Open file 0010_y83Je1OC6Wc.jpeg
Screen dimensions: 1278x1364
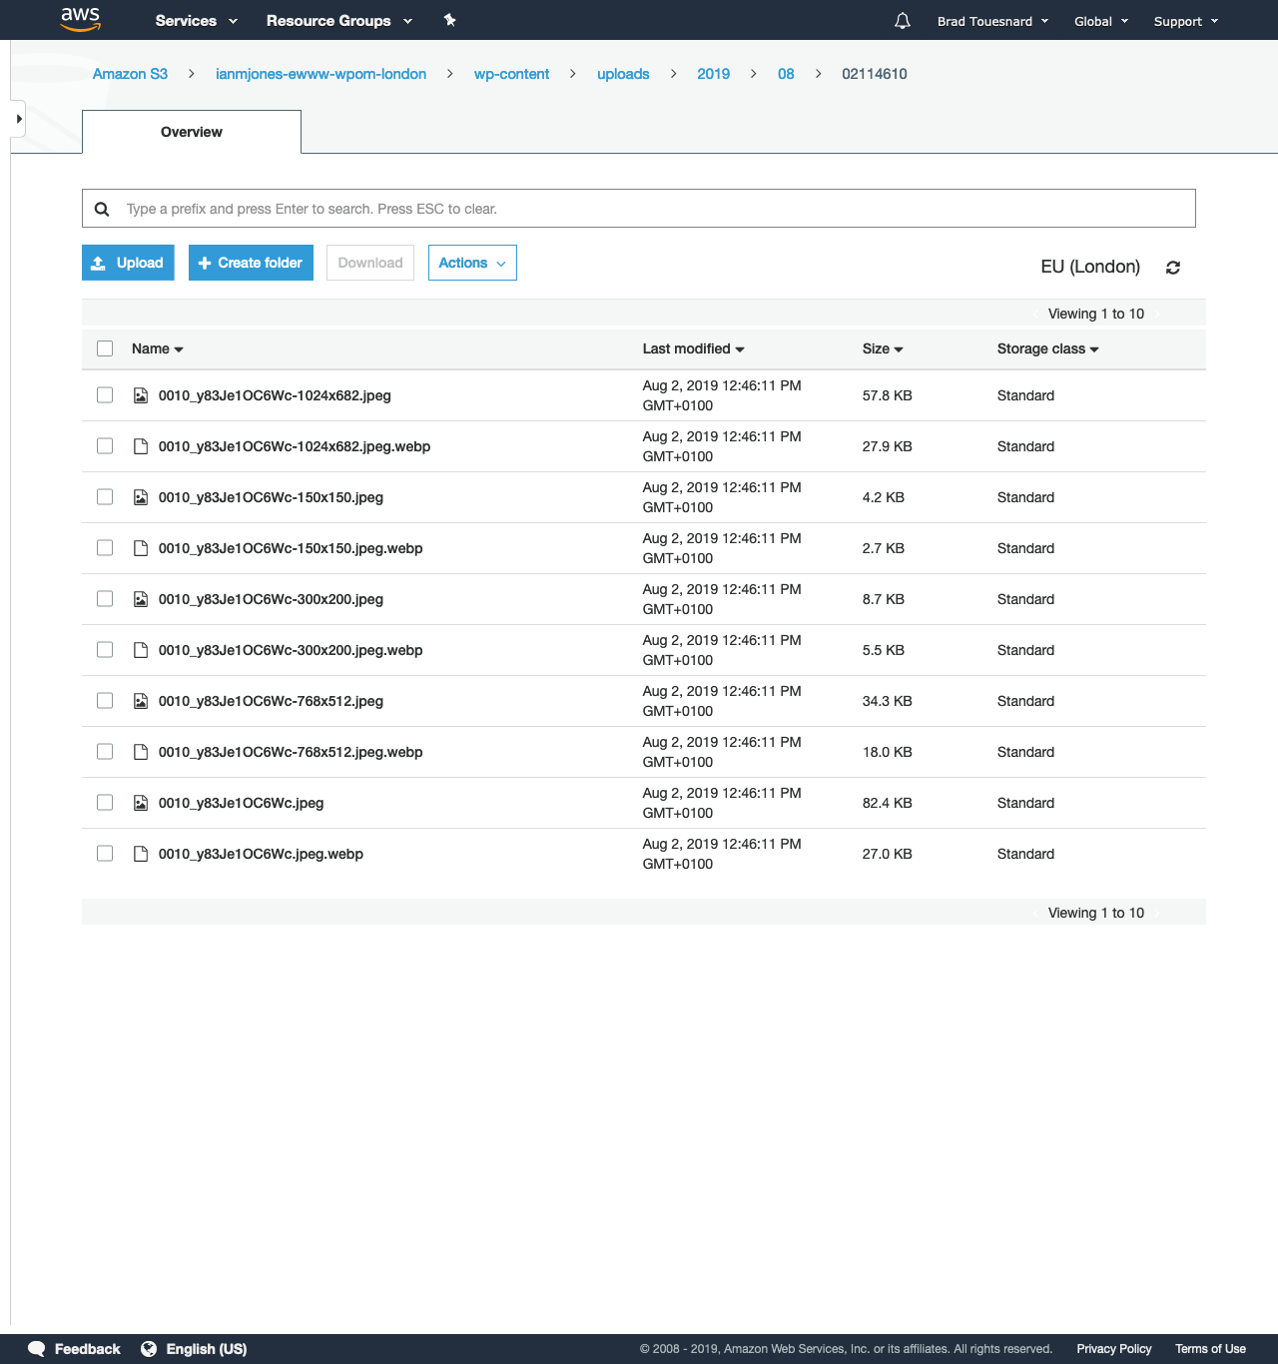[241, 803]
